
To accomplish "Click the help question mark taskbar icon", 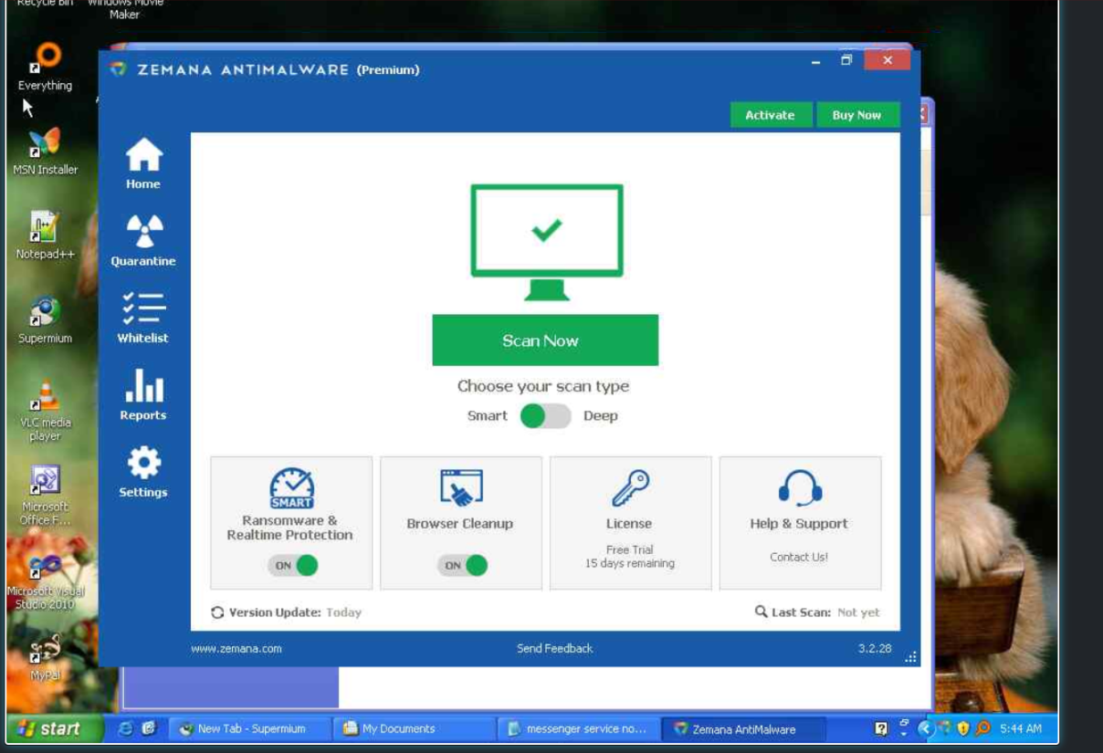I will pos(881,728).
